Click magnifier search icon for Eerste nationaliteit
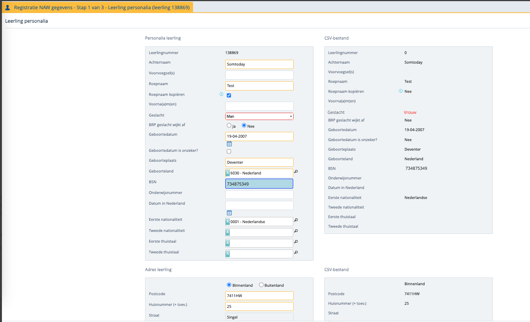530x322 pixels. 296,220
